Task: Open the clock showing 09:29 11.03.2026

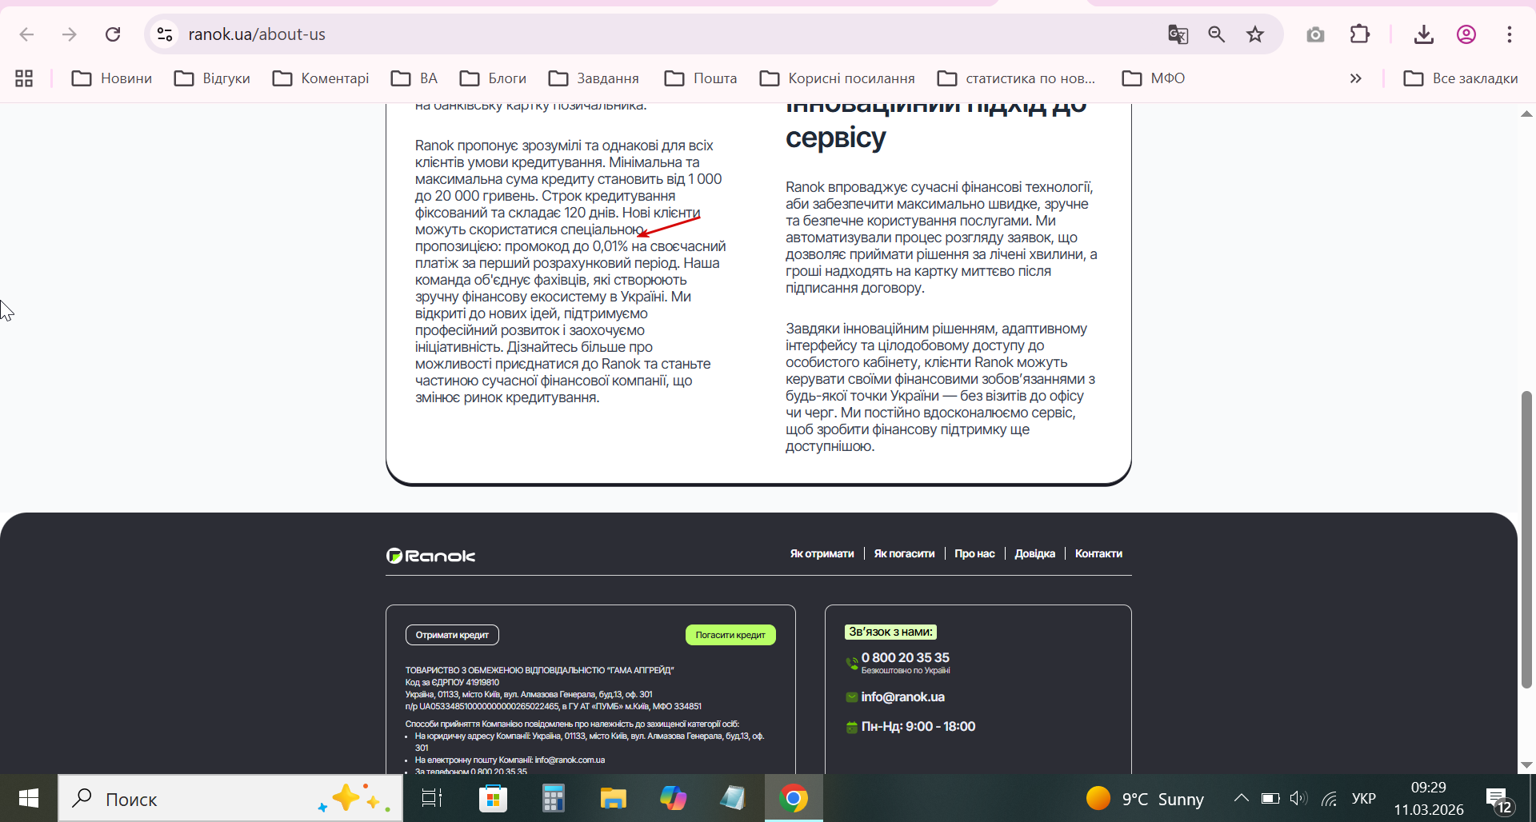Action: [1429, 799]
